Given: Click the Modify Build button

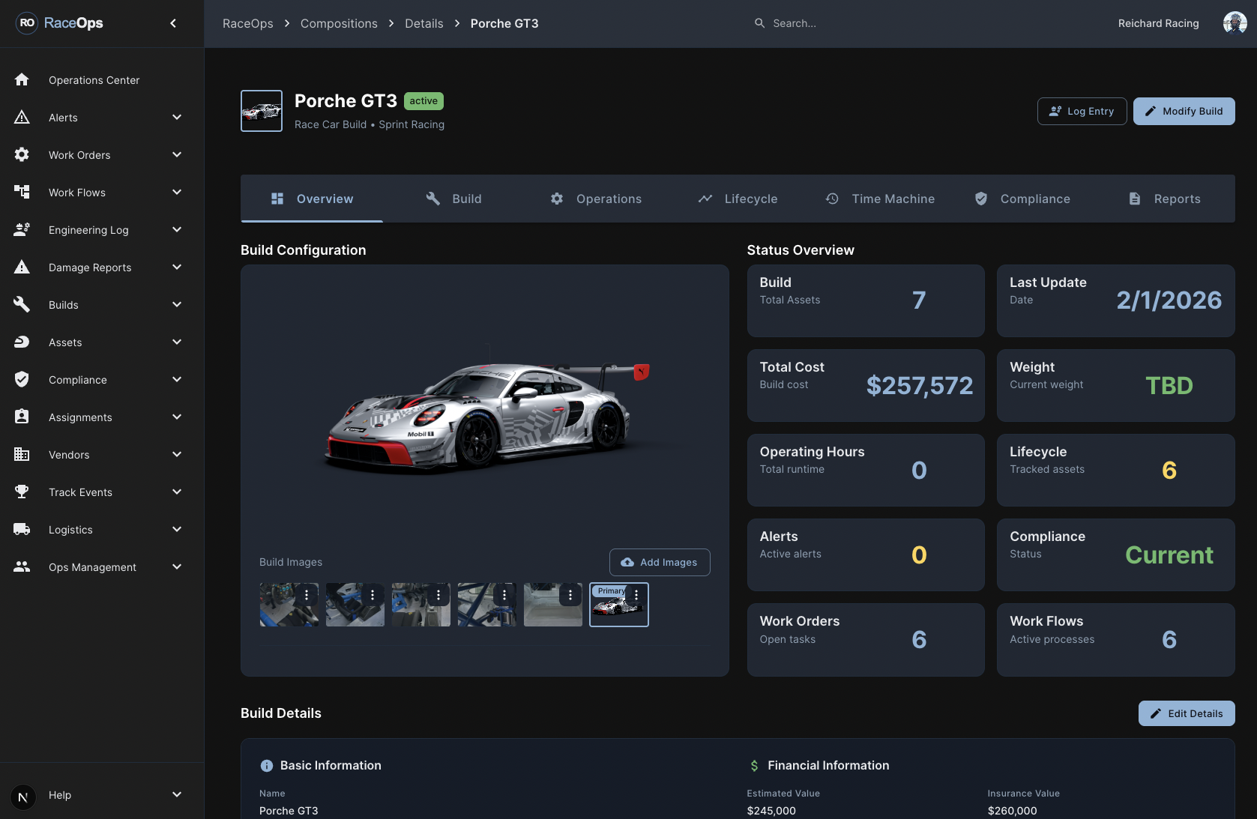Looking at the screenshot, I should [x=1184, y=111].
